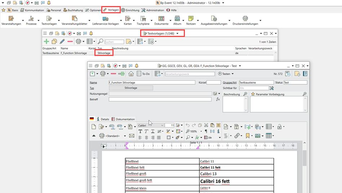
Task: Switch to the Dokumentation tab
Action: point(123,119)
